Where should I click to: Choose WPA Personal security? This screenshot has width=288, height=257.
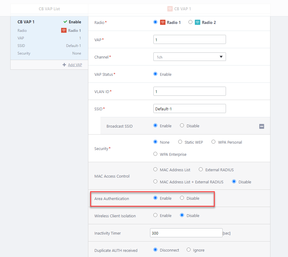(213, 142)
